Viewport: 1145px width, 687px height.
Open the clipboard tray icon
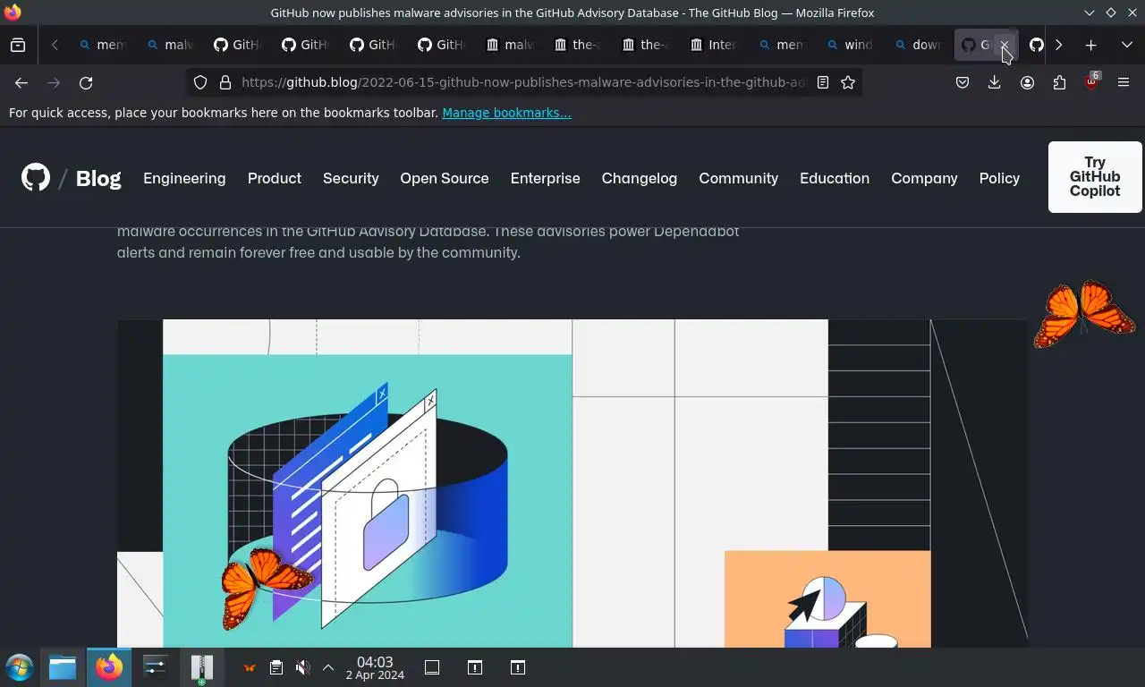276,667
